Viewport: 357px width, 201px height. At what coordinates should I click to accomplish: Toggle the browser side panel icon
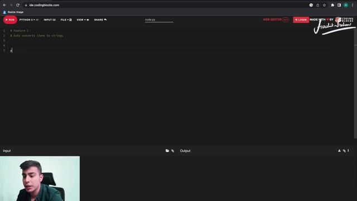pyautogui.click(x=339, y=5)
